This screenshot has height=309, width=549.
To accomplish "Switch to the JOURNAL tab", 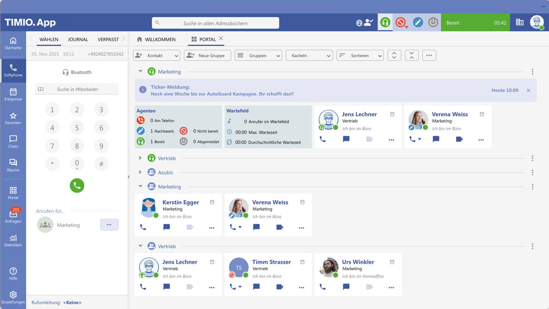I will [78, 39].
